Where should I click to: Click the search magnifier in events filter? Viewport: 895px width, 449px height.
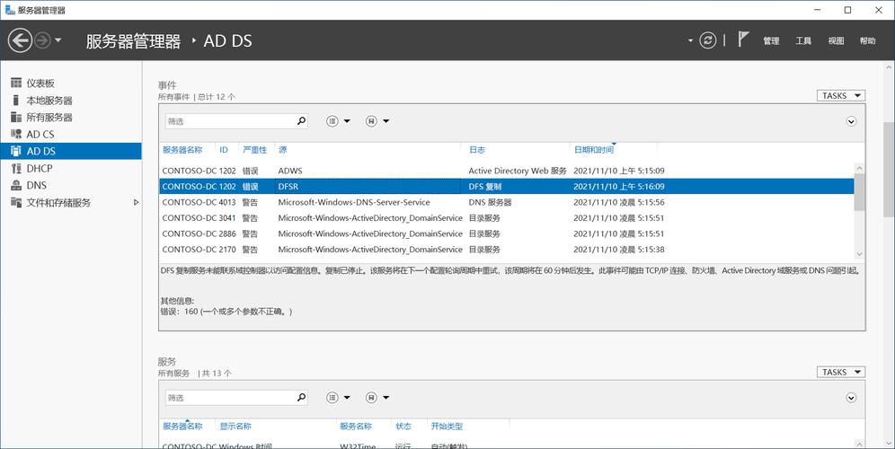301,121
